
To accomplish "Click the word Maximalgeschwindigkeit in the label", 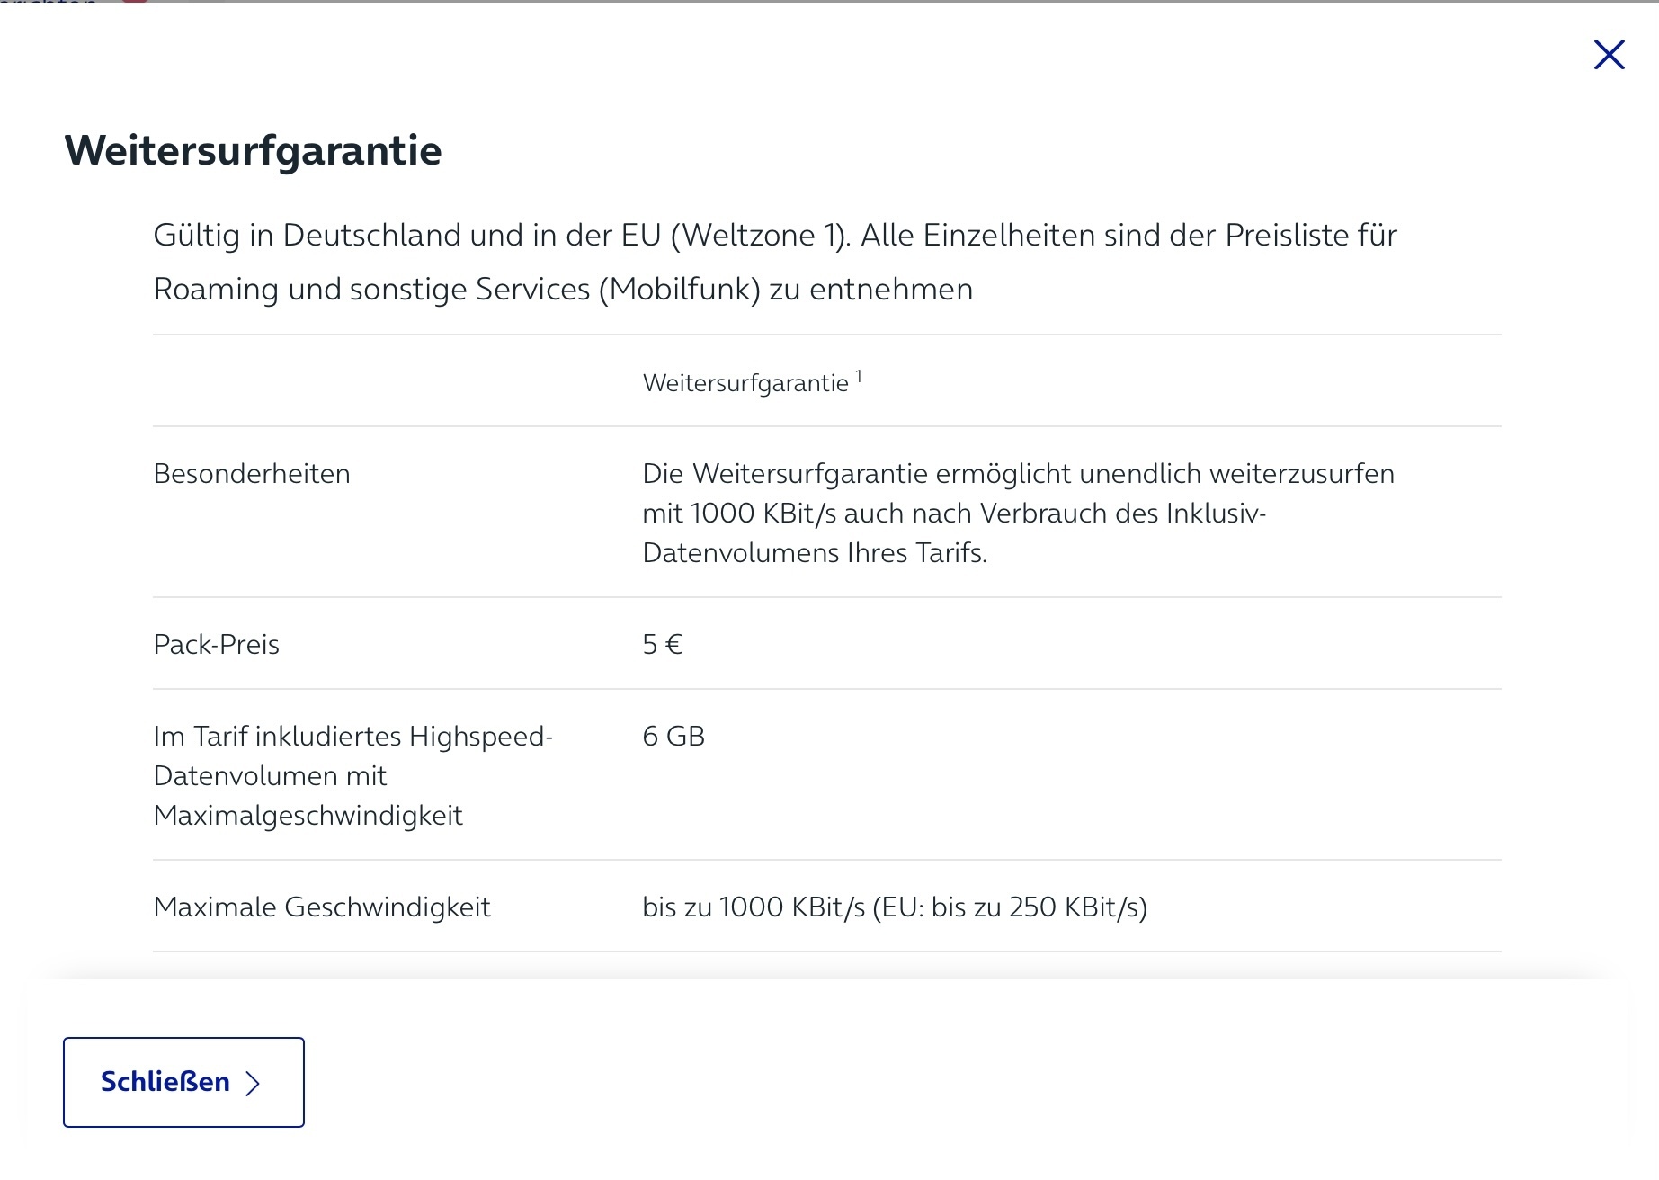I will click(x=308, y=816).
